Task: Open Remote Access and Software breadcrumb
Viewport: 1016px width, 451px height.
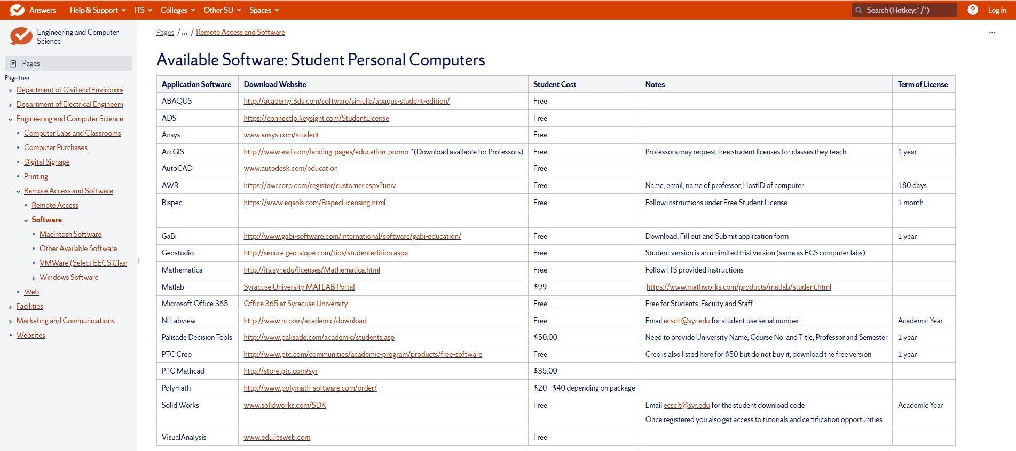Action: click(240, 32)
